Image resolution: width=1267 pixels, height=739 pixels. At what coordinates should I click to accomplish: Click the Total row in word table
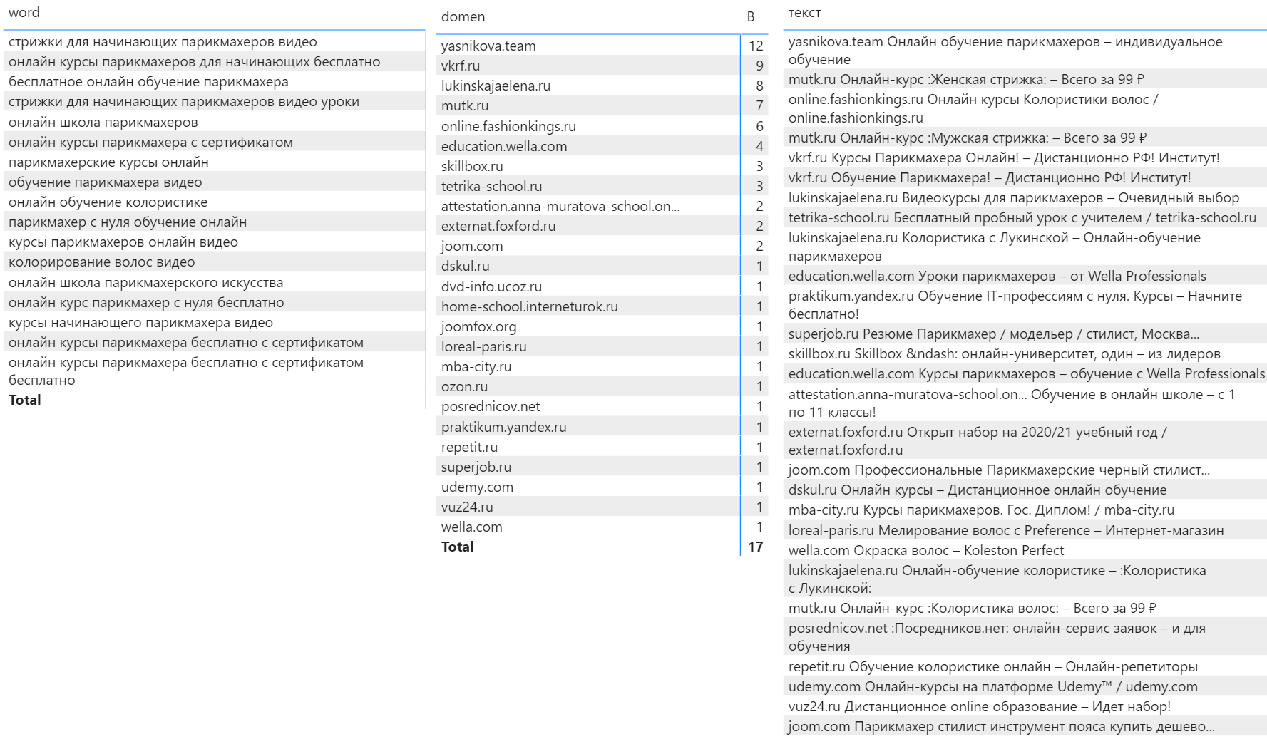25,400
